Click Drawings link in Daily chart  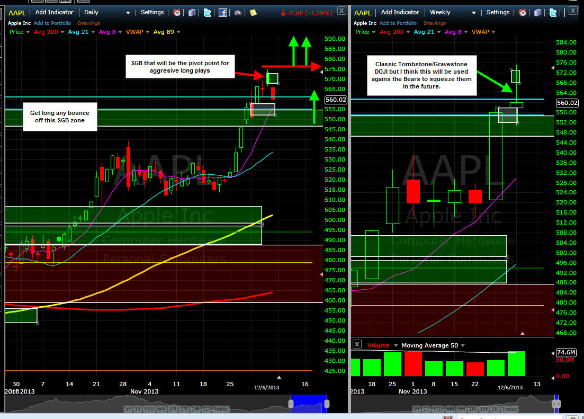click(x=88, y=23)
